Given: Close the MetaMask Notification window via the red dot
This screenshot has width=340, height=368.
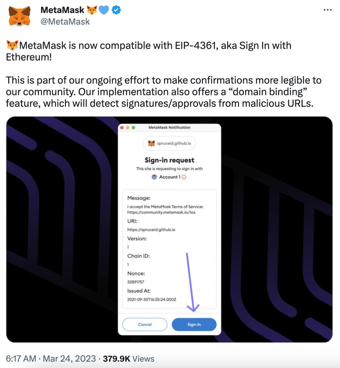Looking at the screenshot, I should click(x=122, y=128).
